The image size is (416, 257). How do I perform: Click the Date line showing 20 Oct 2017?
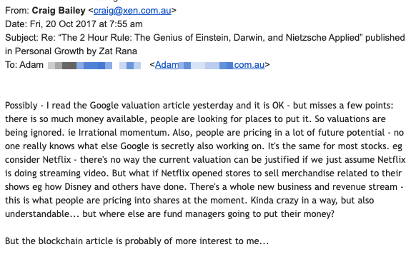(74, 24)
